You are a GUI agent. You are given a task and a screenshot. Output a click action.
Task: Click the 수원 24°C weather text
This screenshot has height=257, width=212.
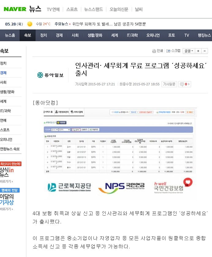(43, 24)
